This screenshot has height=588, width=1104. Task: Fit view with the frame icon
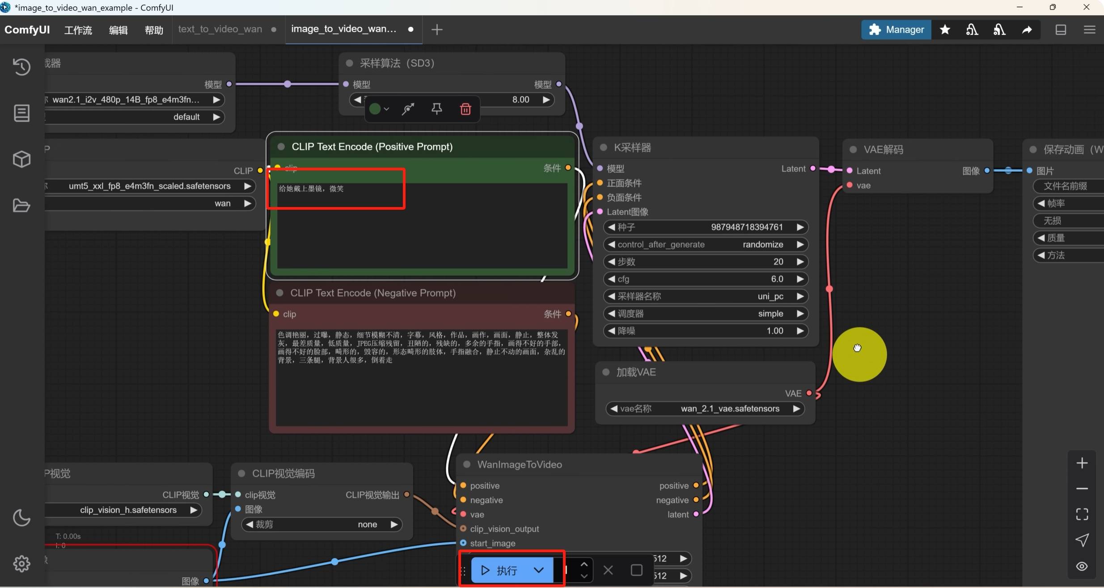(1082, 514)
